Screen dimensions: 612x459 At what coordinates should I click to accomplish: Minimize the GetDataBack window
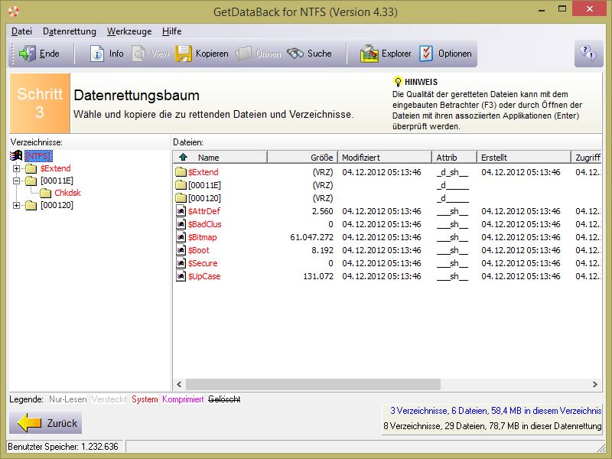542,10
